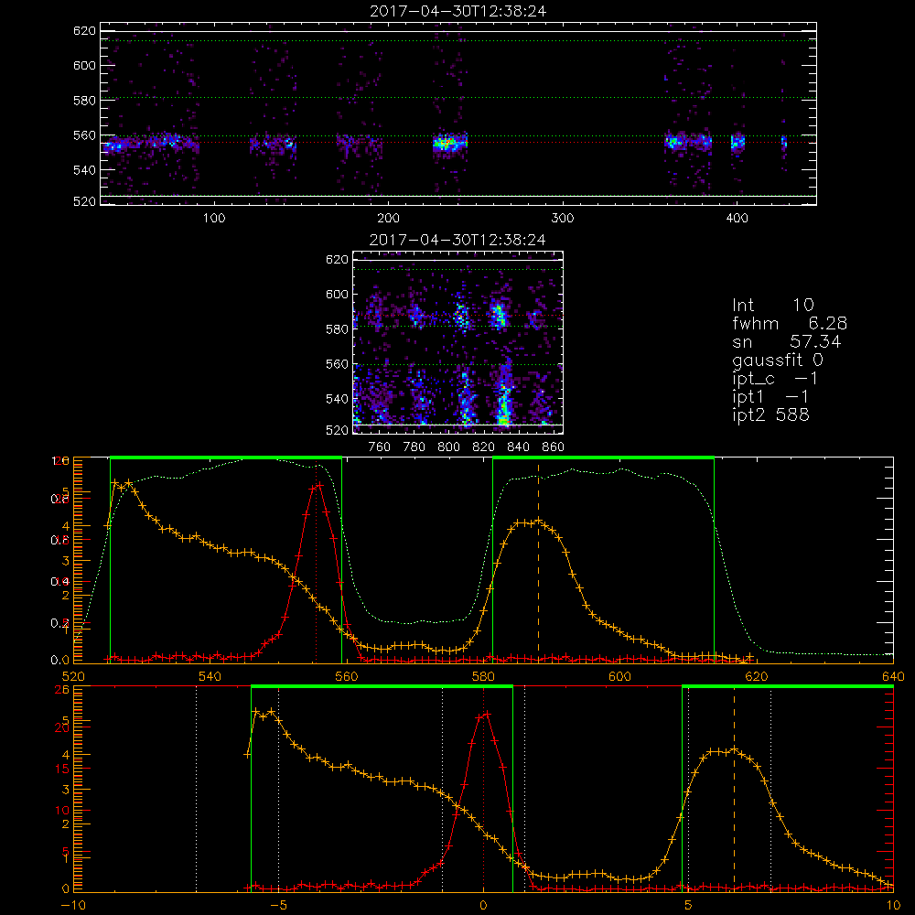The width and height of the screenshot is (915, 915).
Task: Click the dashed orange vertical line in upper profile plot
Action: [538, 560]
